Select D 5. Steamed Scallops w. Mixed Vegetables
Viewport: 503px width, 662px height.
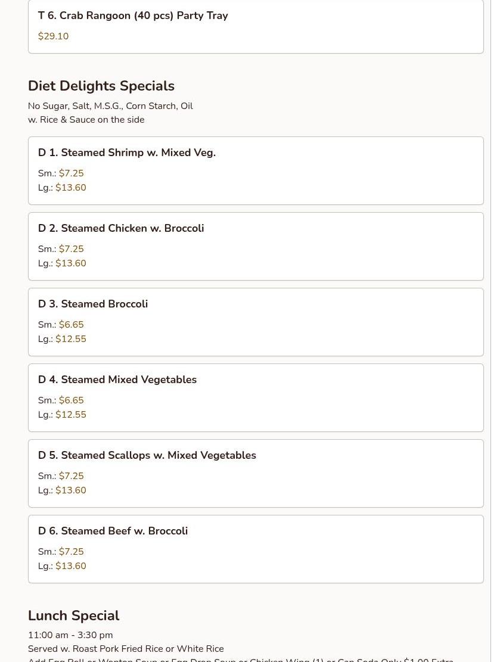(147, 455)
